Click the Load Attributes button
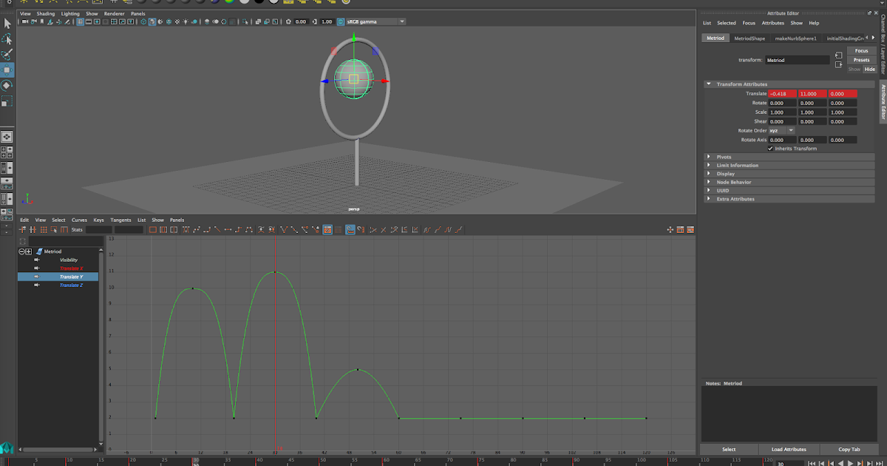 789,449
